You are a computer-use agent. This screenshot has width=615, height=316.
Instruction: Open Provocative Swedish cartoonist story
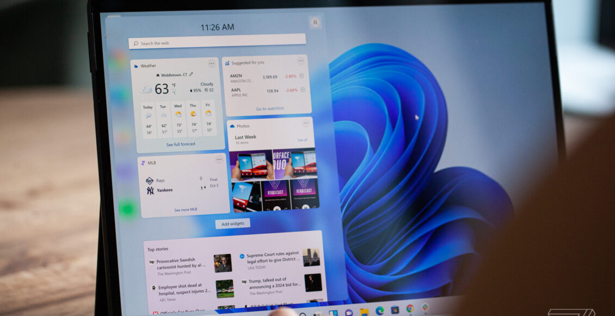tap(181, 263)
